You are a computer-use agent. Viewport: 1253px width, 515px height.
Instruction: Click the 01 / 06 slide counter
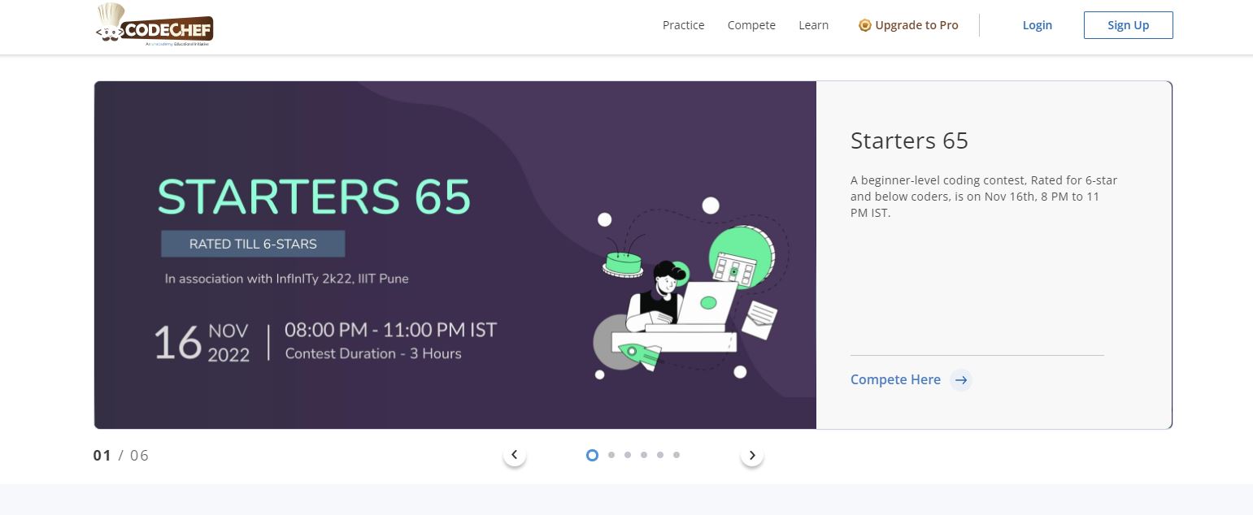[x=121, y=455]
